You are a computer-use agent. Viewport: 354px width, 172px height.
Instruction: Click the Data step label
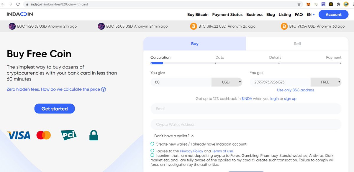pos(220,57)
